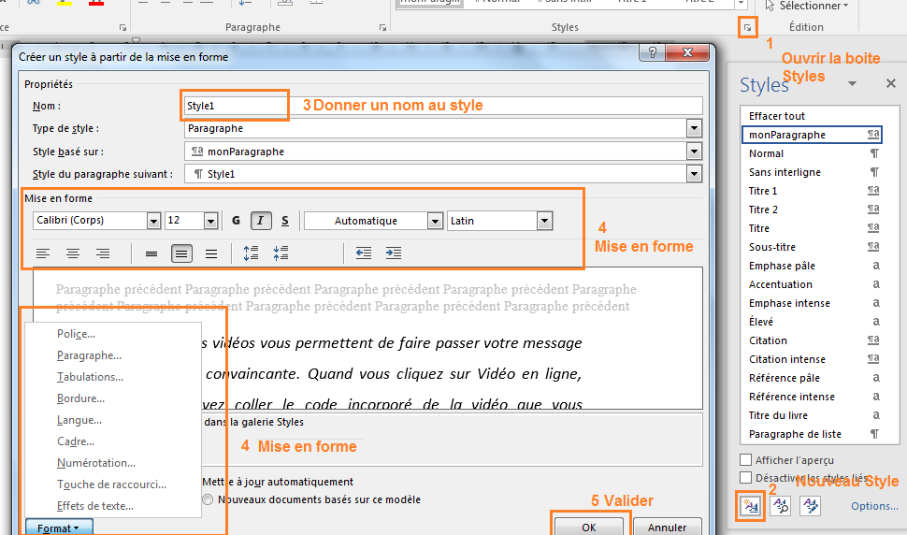This screenshot has width=907, height=535.
Task: Center paragraph in Mise en forme
Action: [x=73, y=253]
